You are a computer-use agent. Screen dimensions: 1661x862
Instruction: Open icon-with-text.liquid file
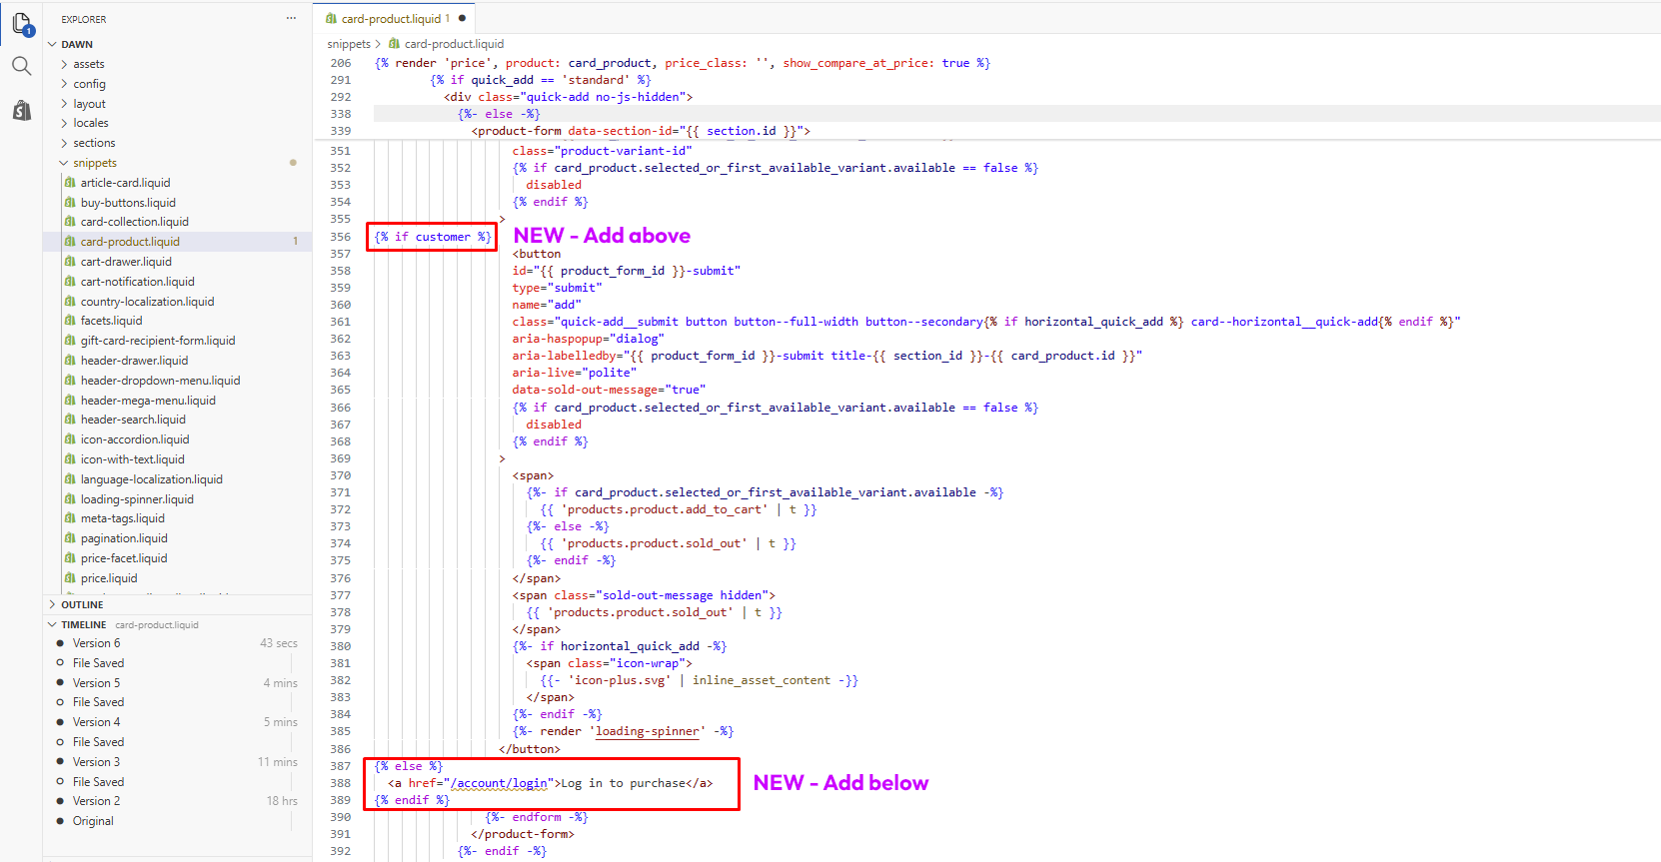[x=132, y=459]
